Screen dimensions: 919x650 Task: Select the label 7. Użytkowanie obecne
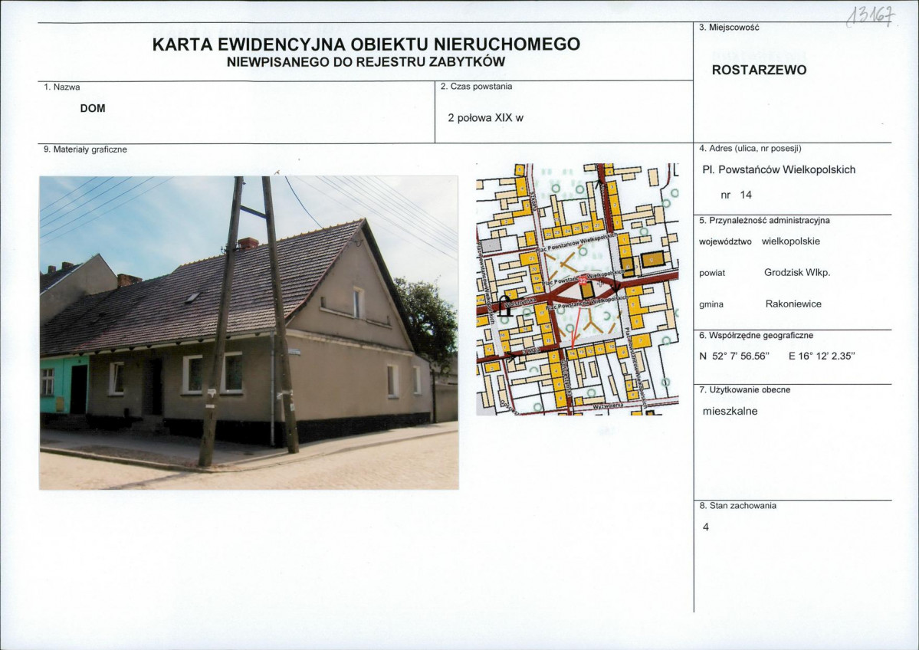pyautogui.click(x=744, y=389)
